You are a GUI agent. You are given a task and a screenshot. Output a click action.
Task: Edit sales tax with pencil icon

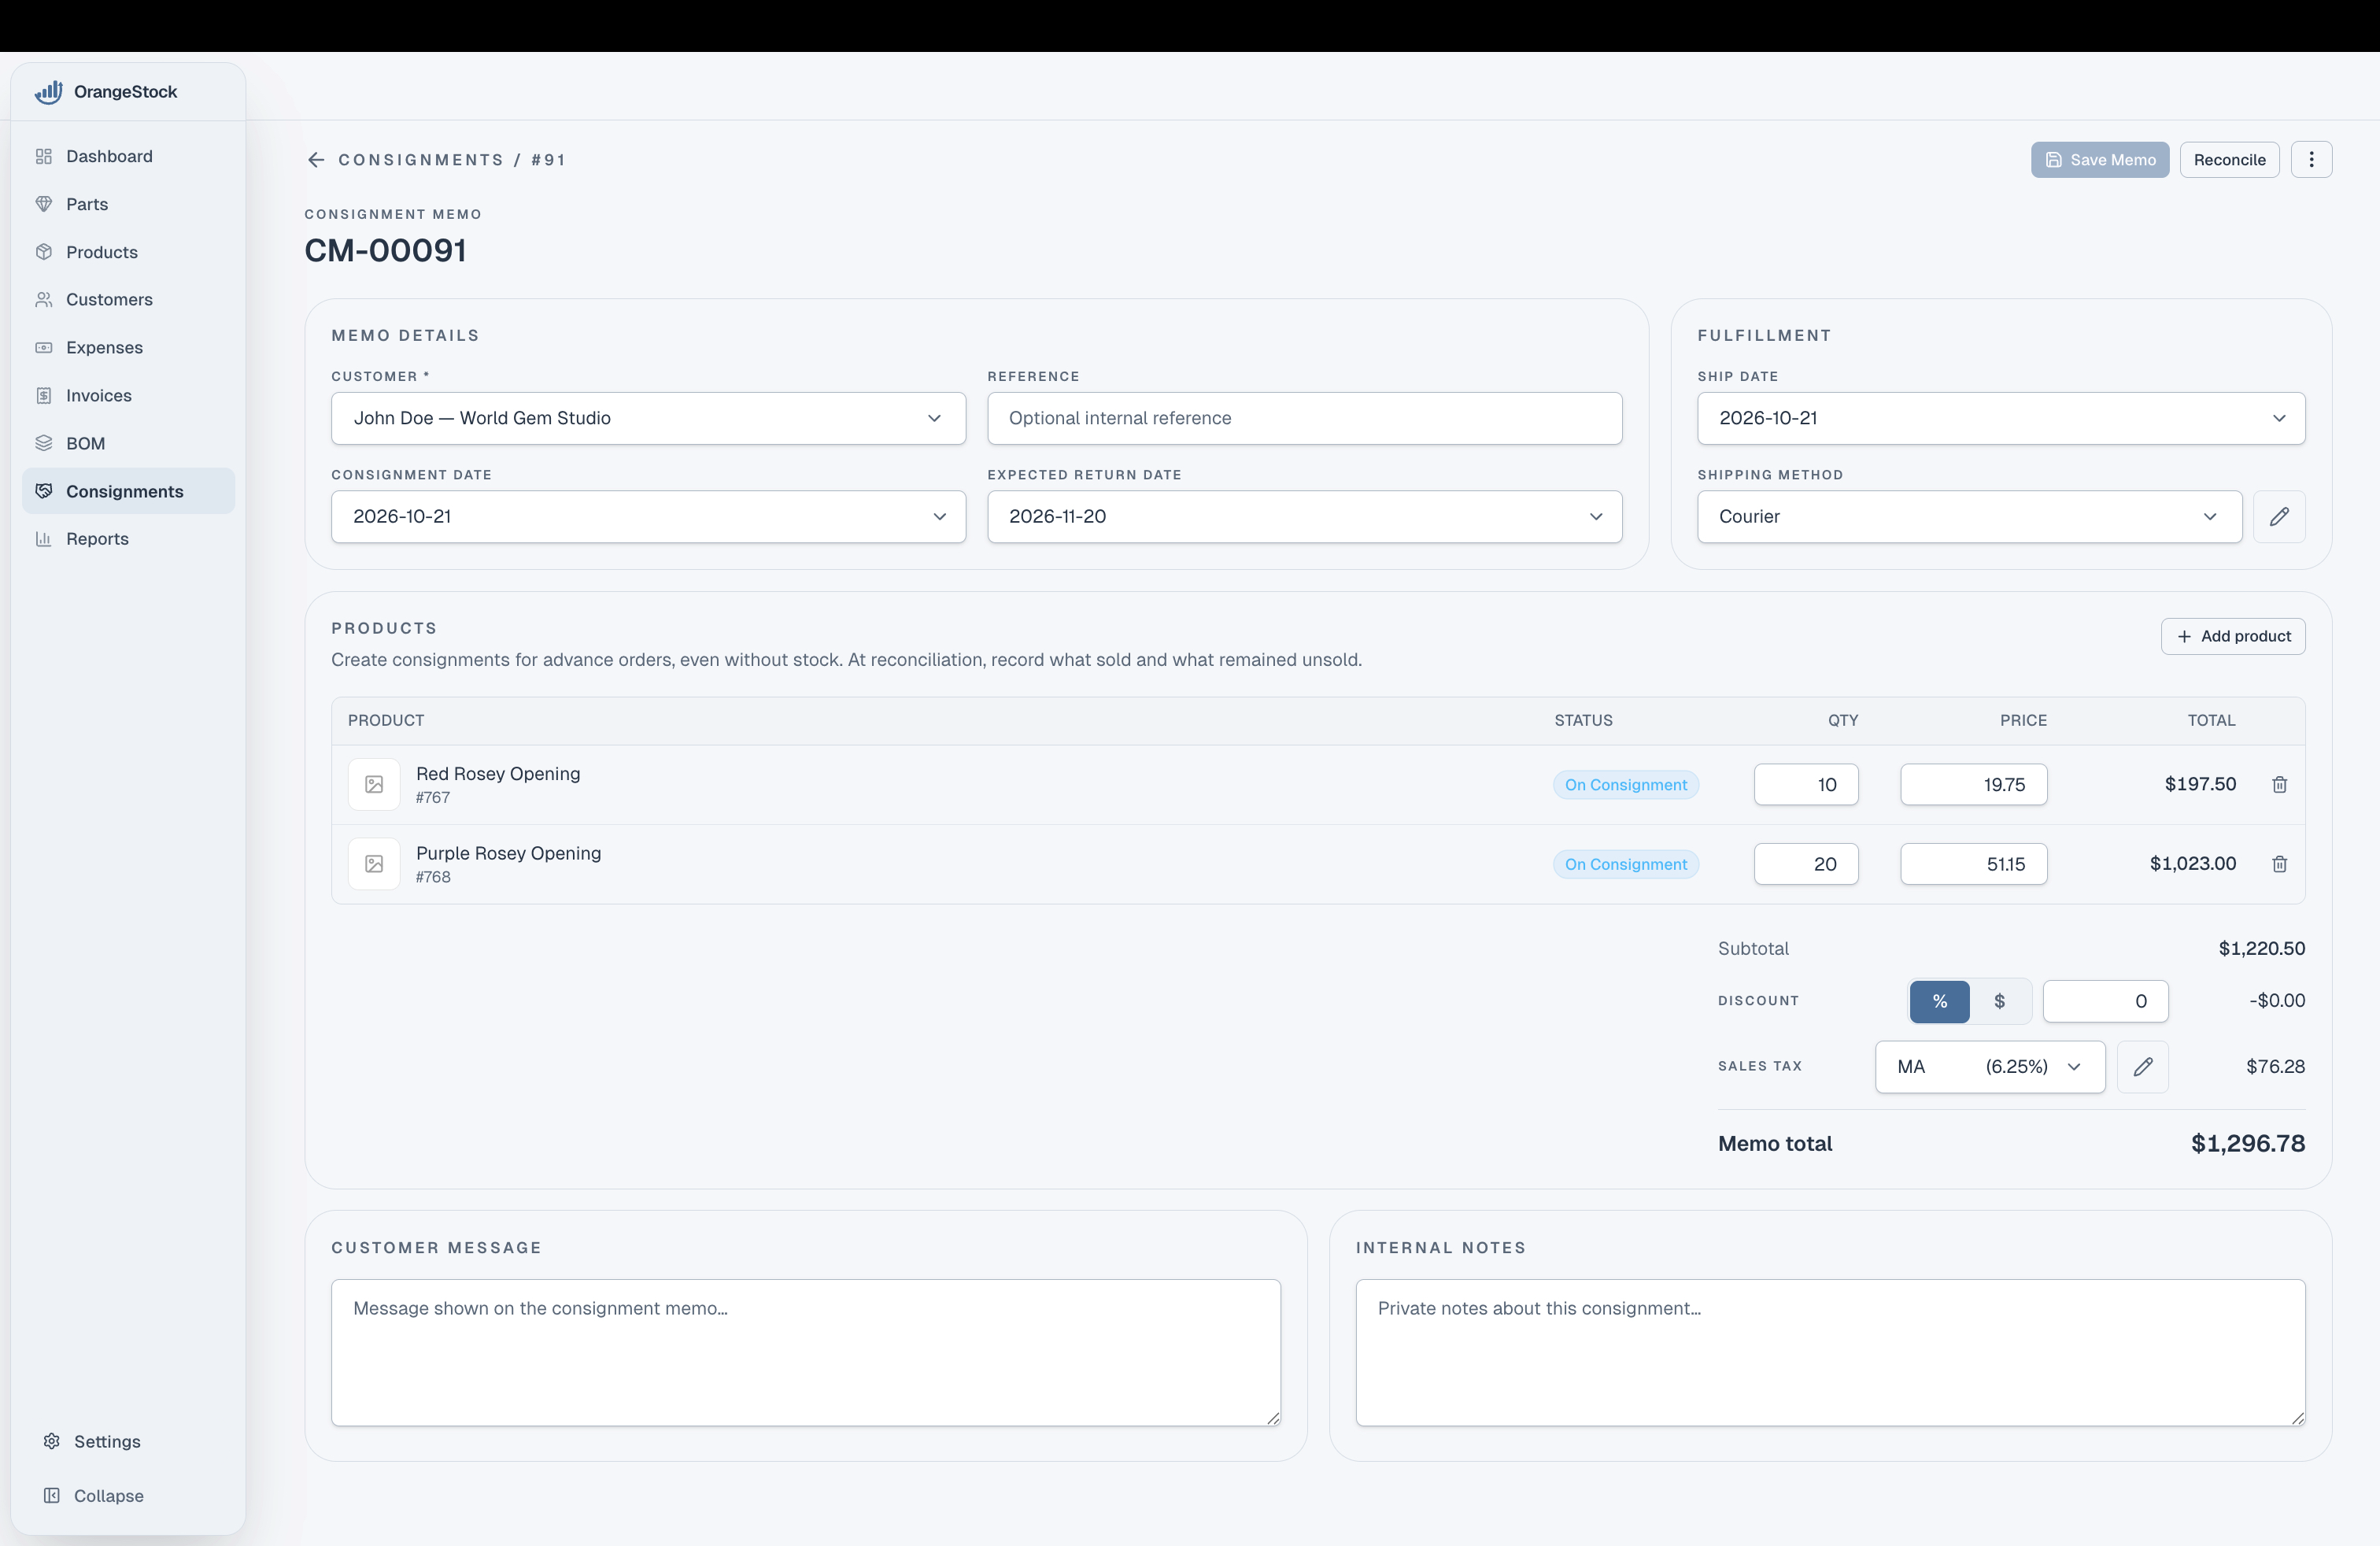(2142, 1067)
